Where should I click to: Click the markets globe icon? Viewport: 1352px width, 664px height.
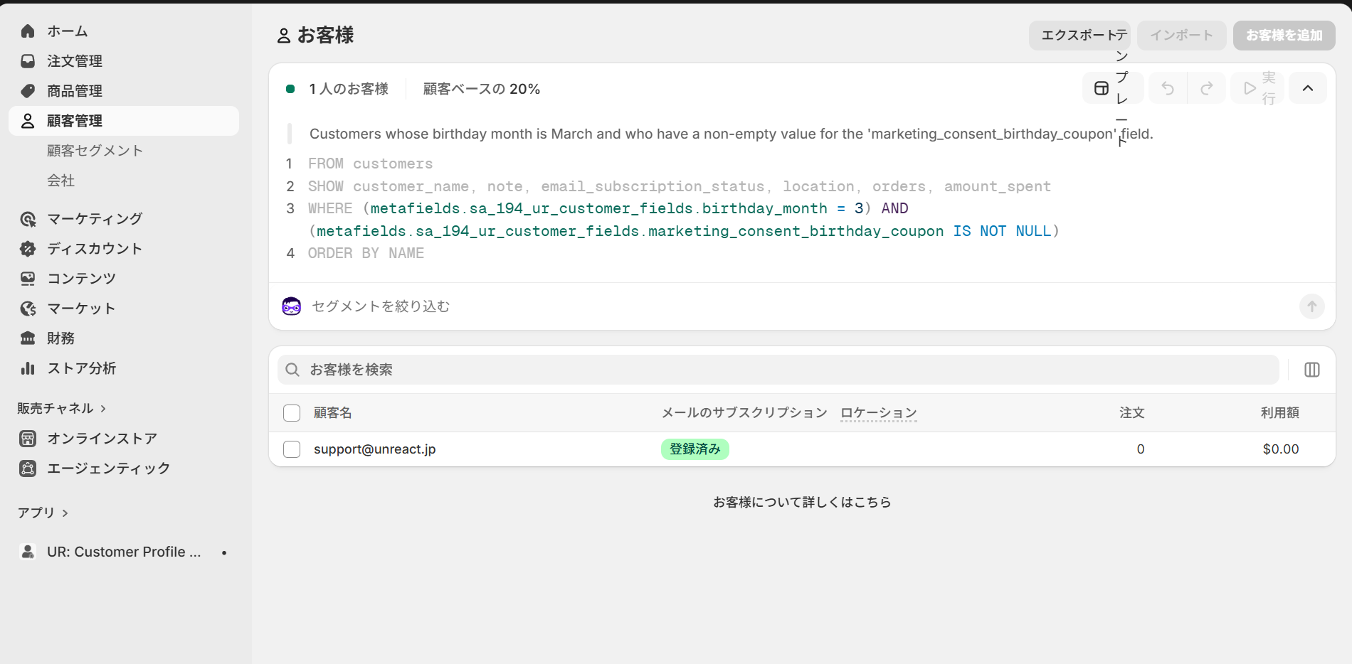point(28,309)
